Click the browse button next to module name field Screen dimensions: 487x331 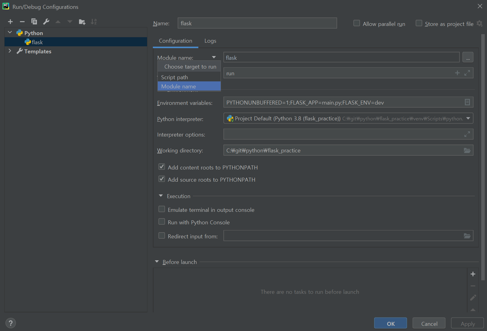click(x=468, y=57)
